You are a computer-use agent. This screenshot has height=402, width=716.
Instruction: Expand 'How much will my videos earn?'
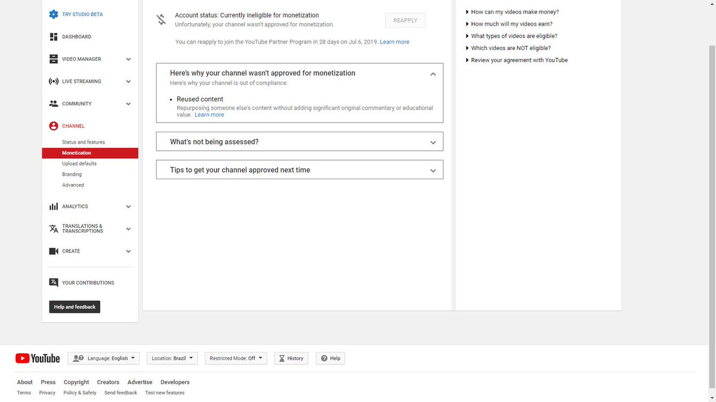click(x=509, y=24)
